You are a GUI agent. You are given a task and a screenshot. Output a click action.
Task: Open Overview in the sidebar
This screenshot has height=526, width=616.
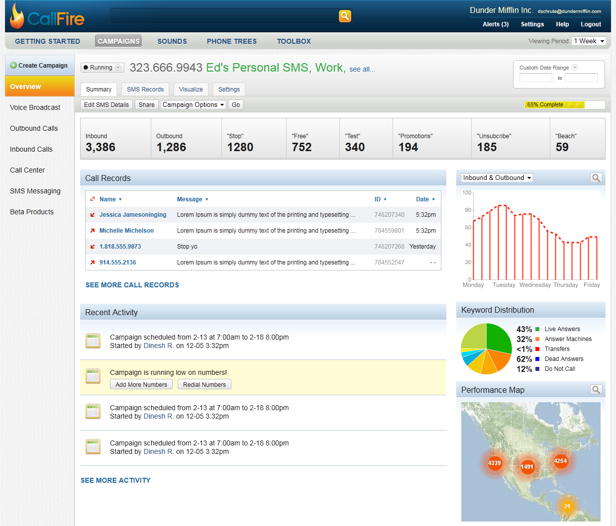pos(40,87)
